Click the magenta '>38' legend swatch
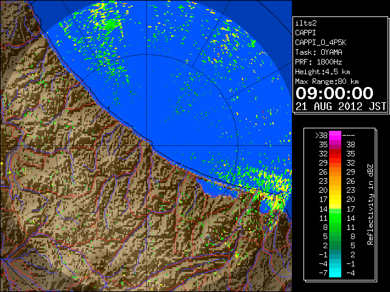The image size is (390, 292). coord(335,136)
